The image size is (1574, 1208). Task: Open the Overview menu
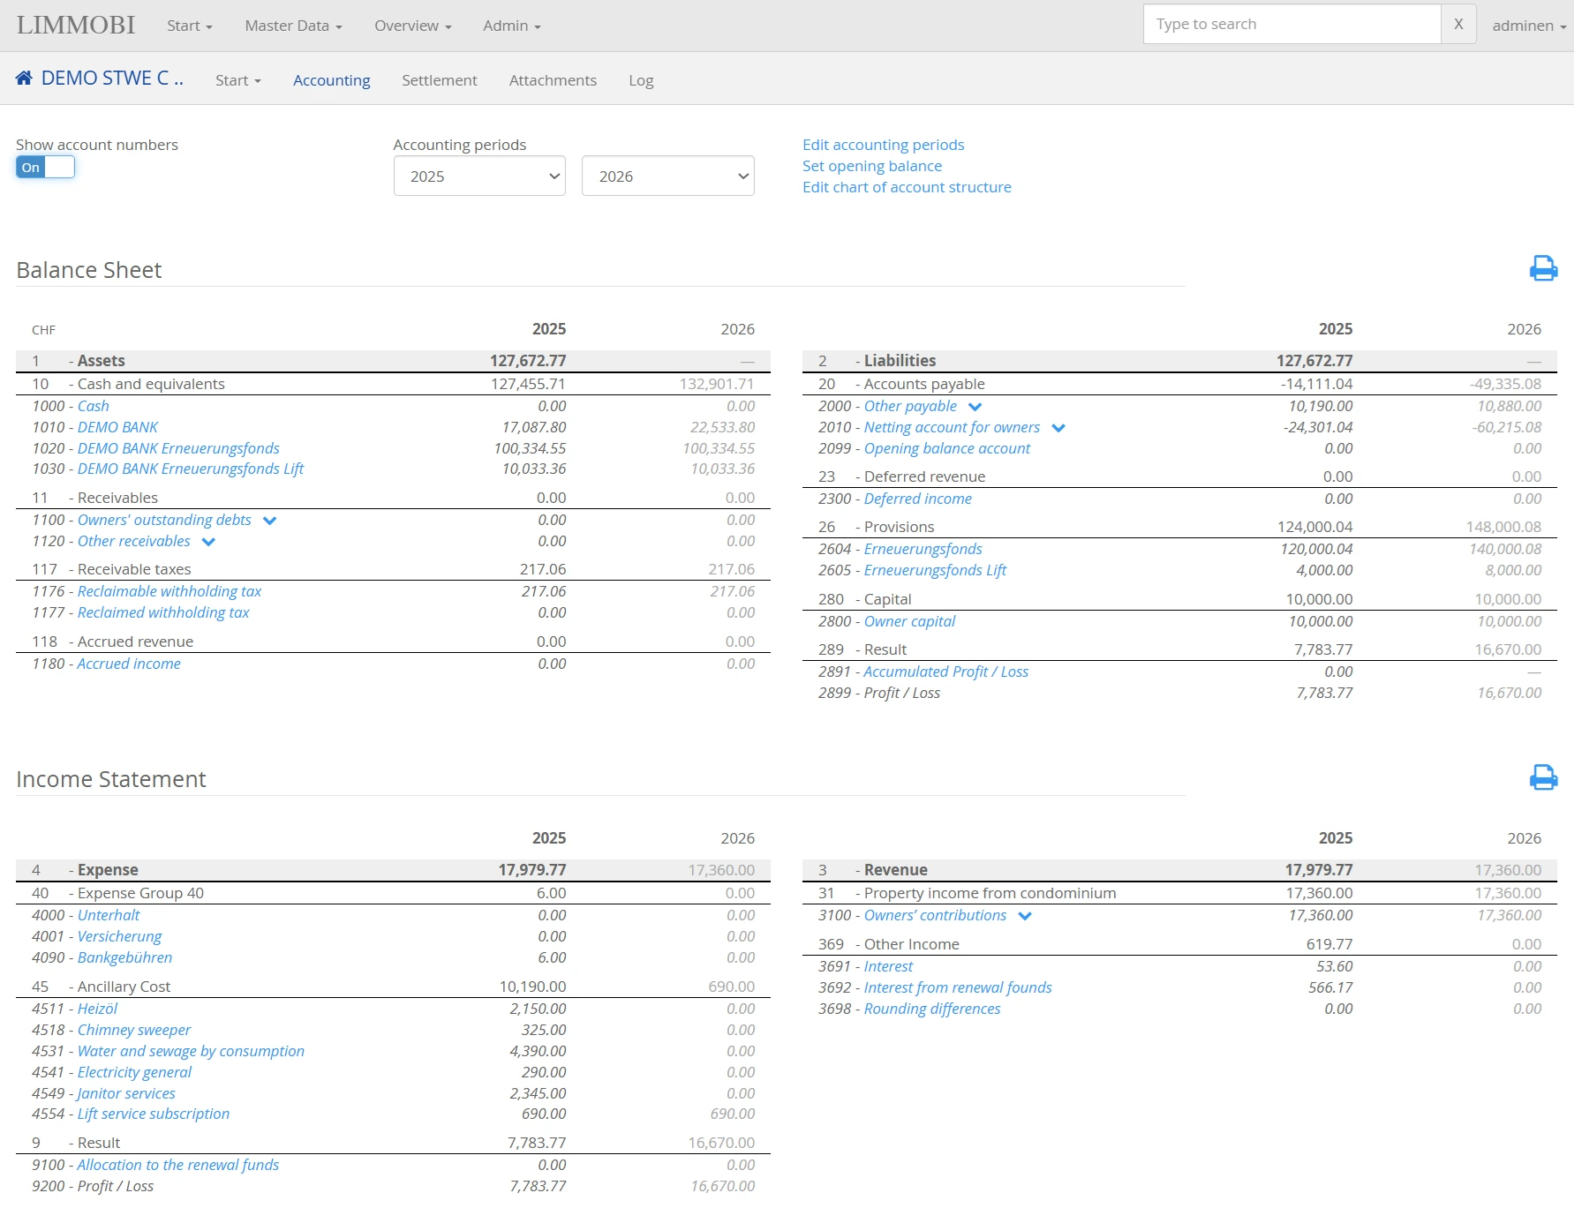click(412, 26)
